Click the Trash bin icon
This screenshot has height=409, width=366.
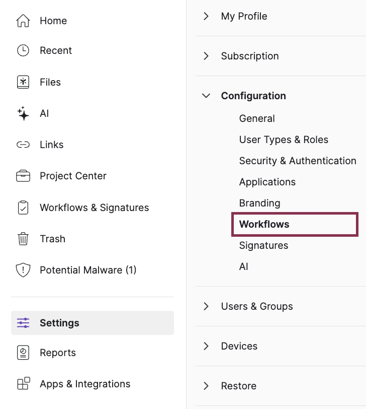point(23,239)
